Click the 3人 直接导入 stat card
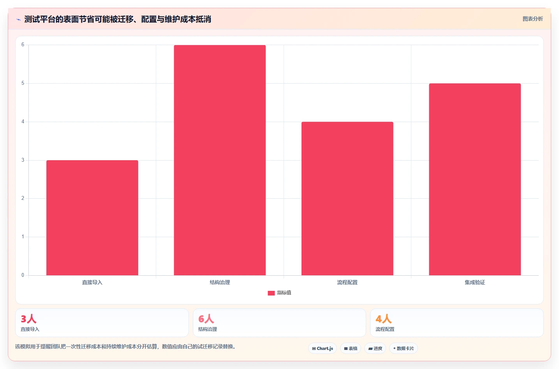Viewport: 559px width, 369px height. click(102, 323)
